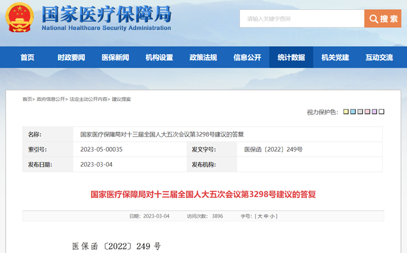This screenshot has width=407, height=253.
Task: Set font size to 小 (small)
Action: [272, 216]
